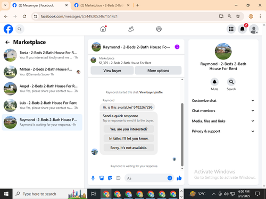Open the Luis conversation
The width and height of the screenshot is (266, 199).
(42, 106)
